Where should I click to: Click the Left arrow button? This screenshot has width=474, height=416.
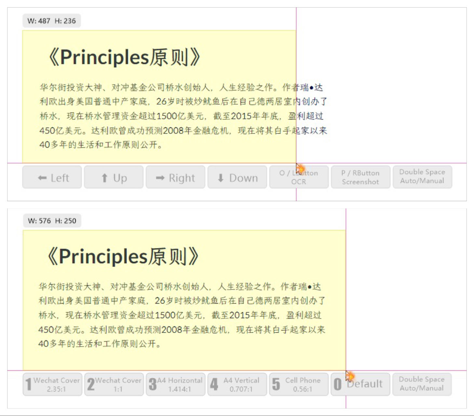52,177
